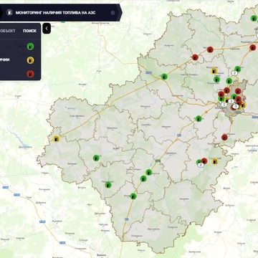
Task: Expand the southeast cluster marker labeled 2
Action: pyautogui.click(x=201, y=165)
